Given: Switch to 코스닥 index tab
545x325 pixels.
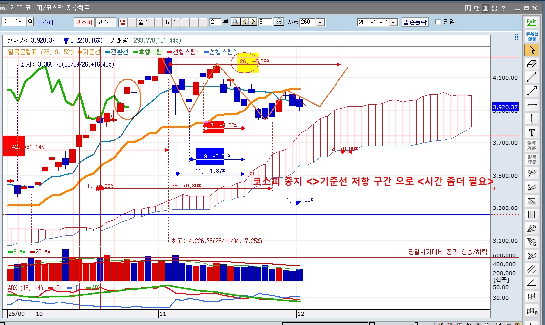Looking at the screenshot, I should click(105, 22).
